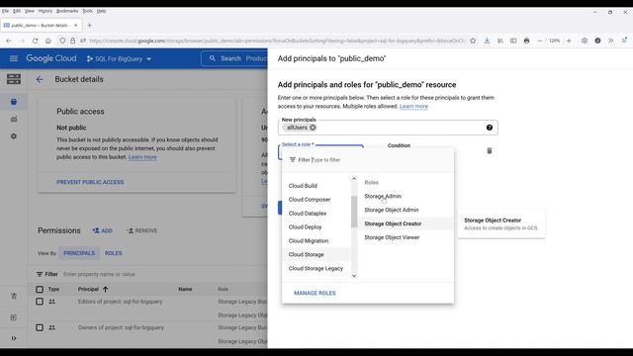This screenshot has width=633, height=356.
Task: Switch to the ROLES view tab
Action: coord(114,253)
